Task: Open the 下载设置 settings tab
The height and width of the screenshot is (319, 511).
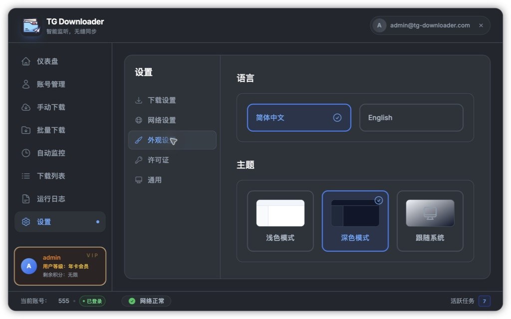Action: (x=172, y=100)
